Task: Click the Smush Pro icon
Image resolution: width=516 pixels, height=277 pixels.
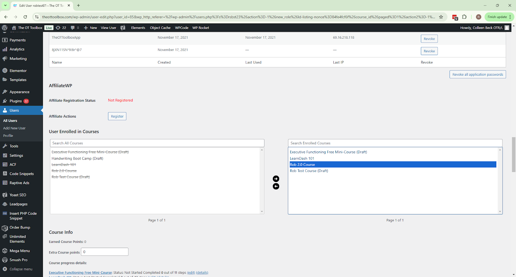Action: click(5, 260)
